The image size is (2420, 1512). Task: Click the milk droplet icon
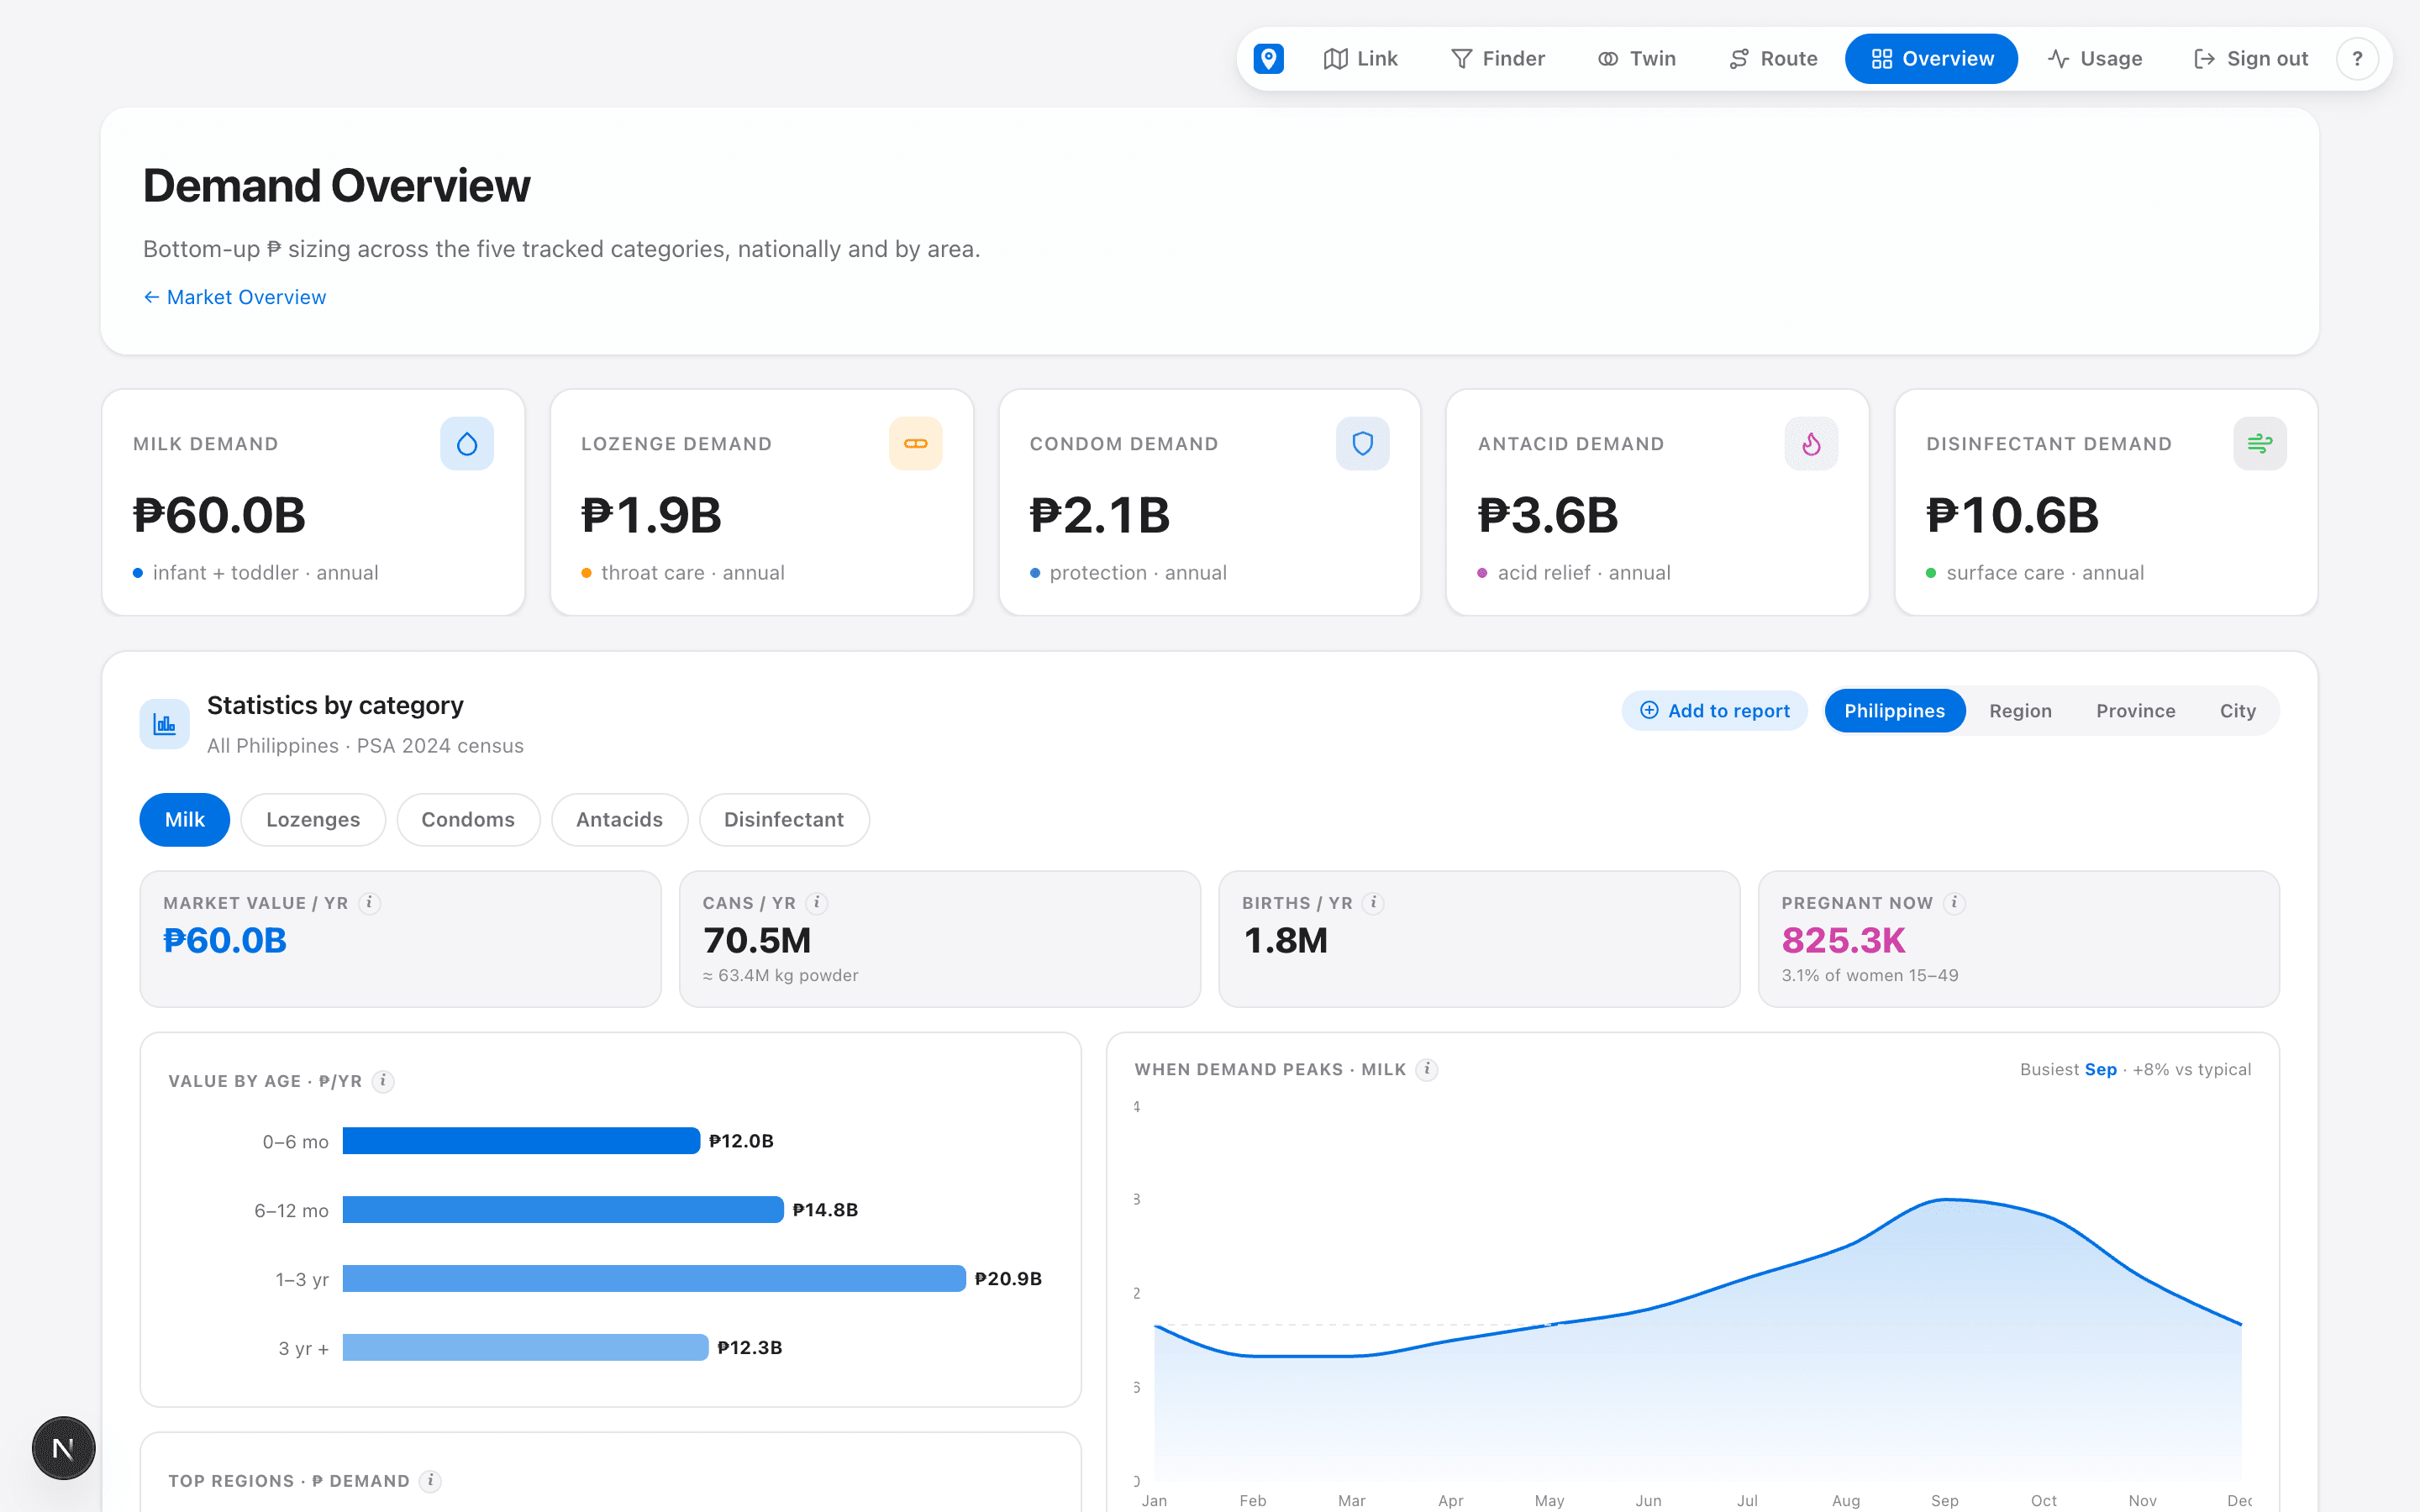467,444
